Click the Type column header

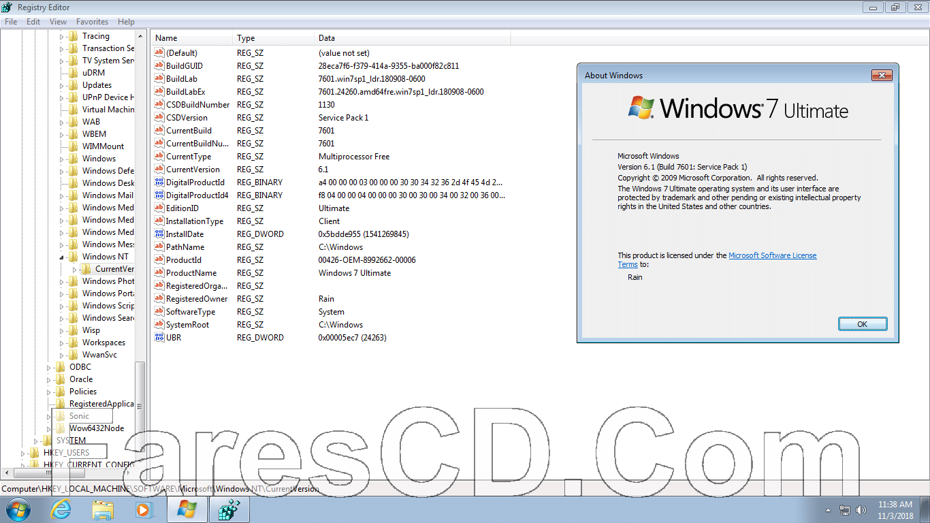[274, 38]
